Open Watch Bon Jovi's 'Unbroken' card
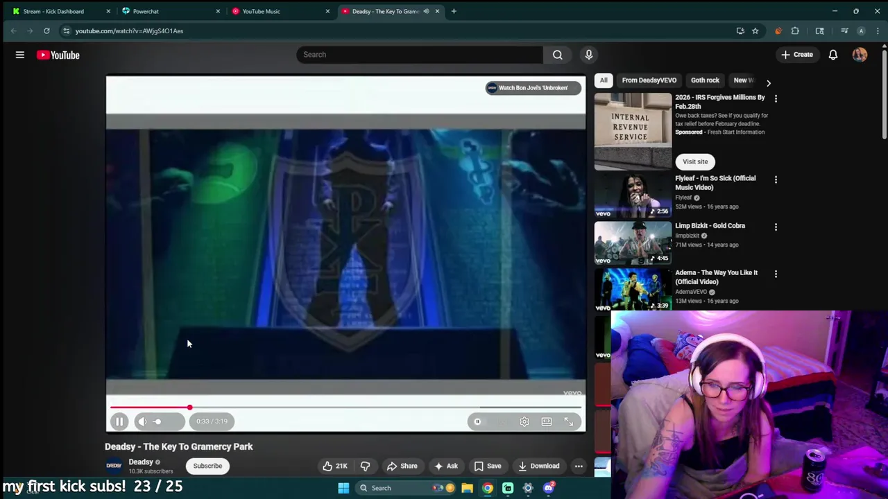The width and height of the screenshot is (888, 499). 533,88
